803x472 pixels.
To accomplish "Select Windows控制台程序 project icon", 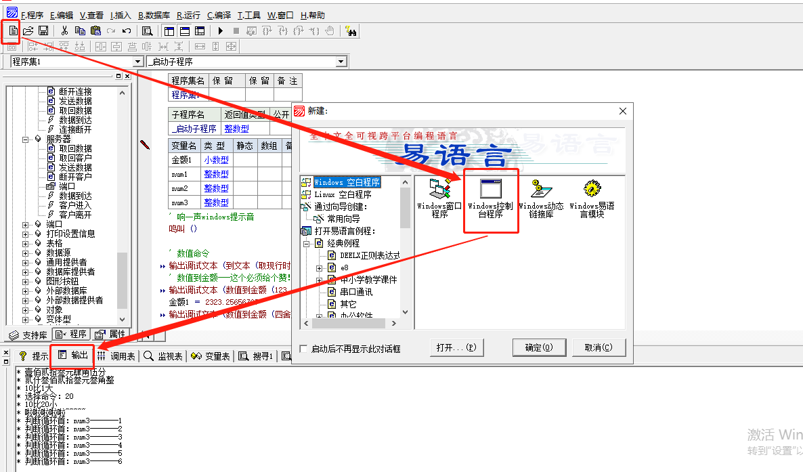I will pyautogui.click(x=491, y=199).
